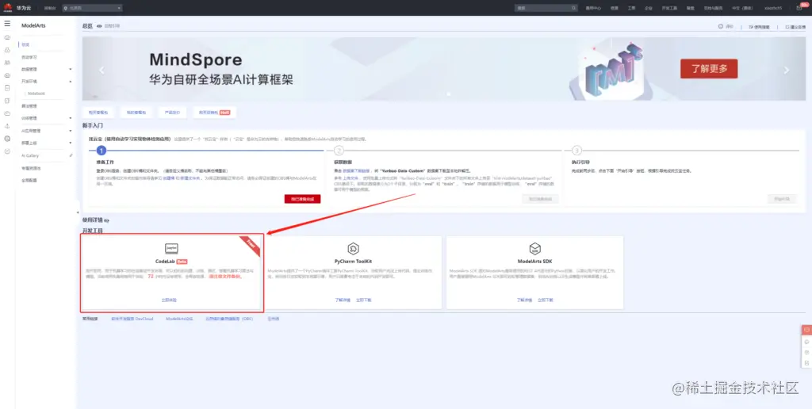Click the location pin icon in region selector

click(66, 8)
